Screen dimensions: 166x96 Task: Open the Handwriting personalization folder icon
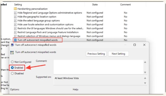pyautogui.click(x=15, y=9)
